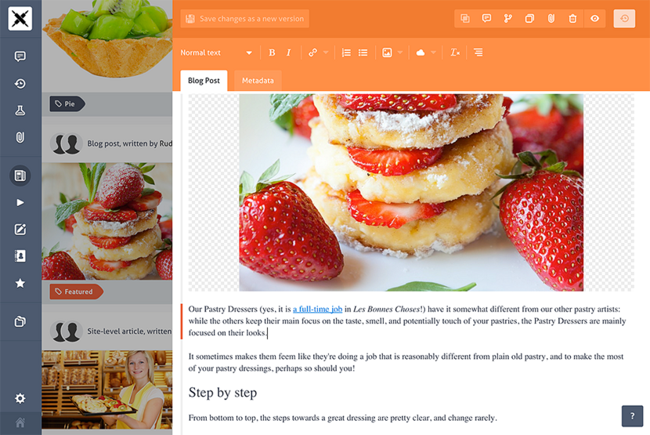The width and height of the screenshot is (650, 435).
Task: Toggle italic formatting
Action: [288, 53]
